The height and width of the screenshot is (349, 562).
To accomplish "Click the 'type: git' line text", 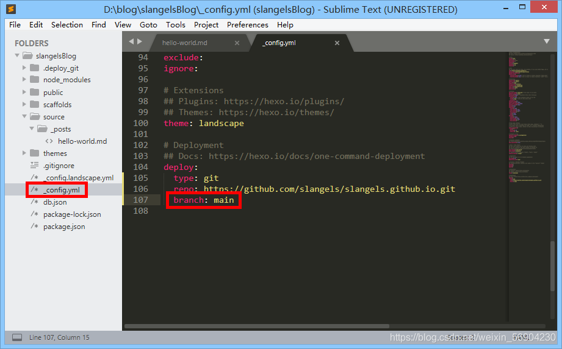I will pyautogui.click(x=196, y=178).
